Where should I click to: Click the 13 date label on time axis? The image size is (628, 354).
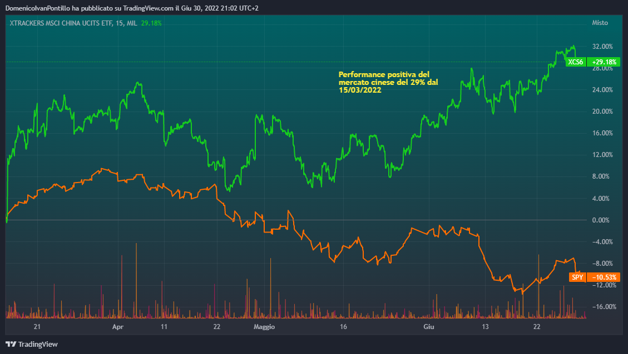pyautogui.click(x=485, y=327)
